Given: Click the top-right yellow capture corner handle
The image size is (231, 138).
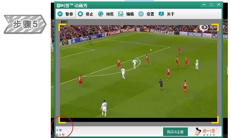Looking at the screenshot, I should point(215,27).
